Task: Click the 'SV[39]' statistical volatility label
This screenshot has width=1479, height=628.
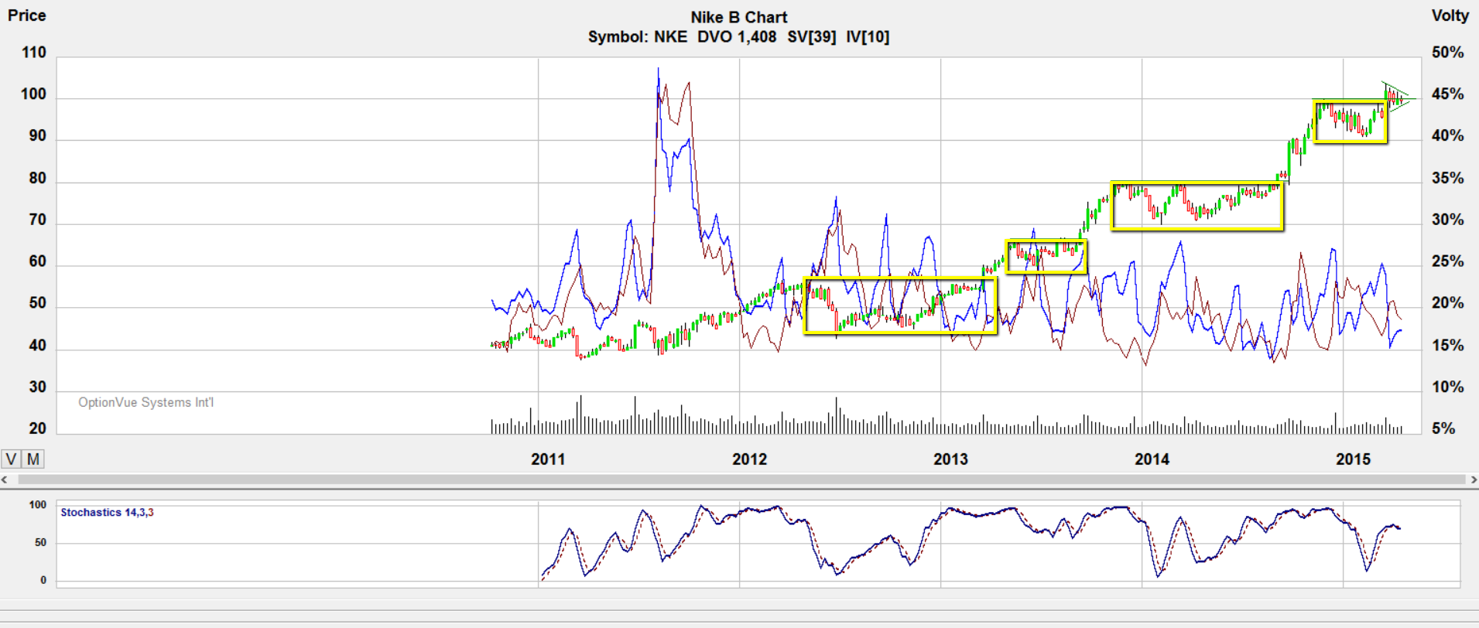Action: tap(811, 36)
